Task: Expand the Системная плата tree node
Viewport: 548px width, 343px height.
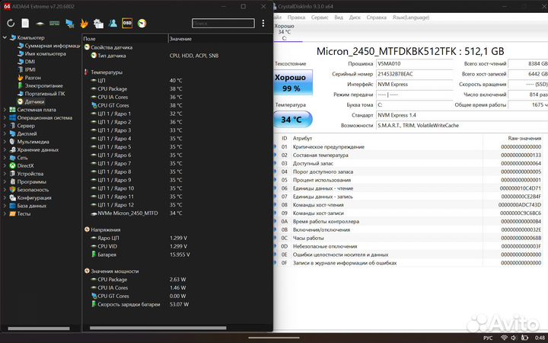Action: [5, 109]
